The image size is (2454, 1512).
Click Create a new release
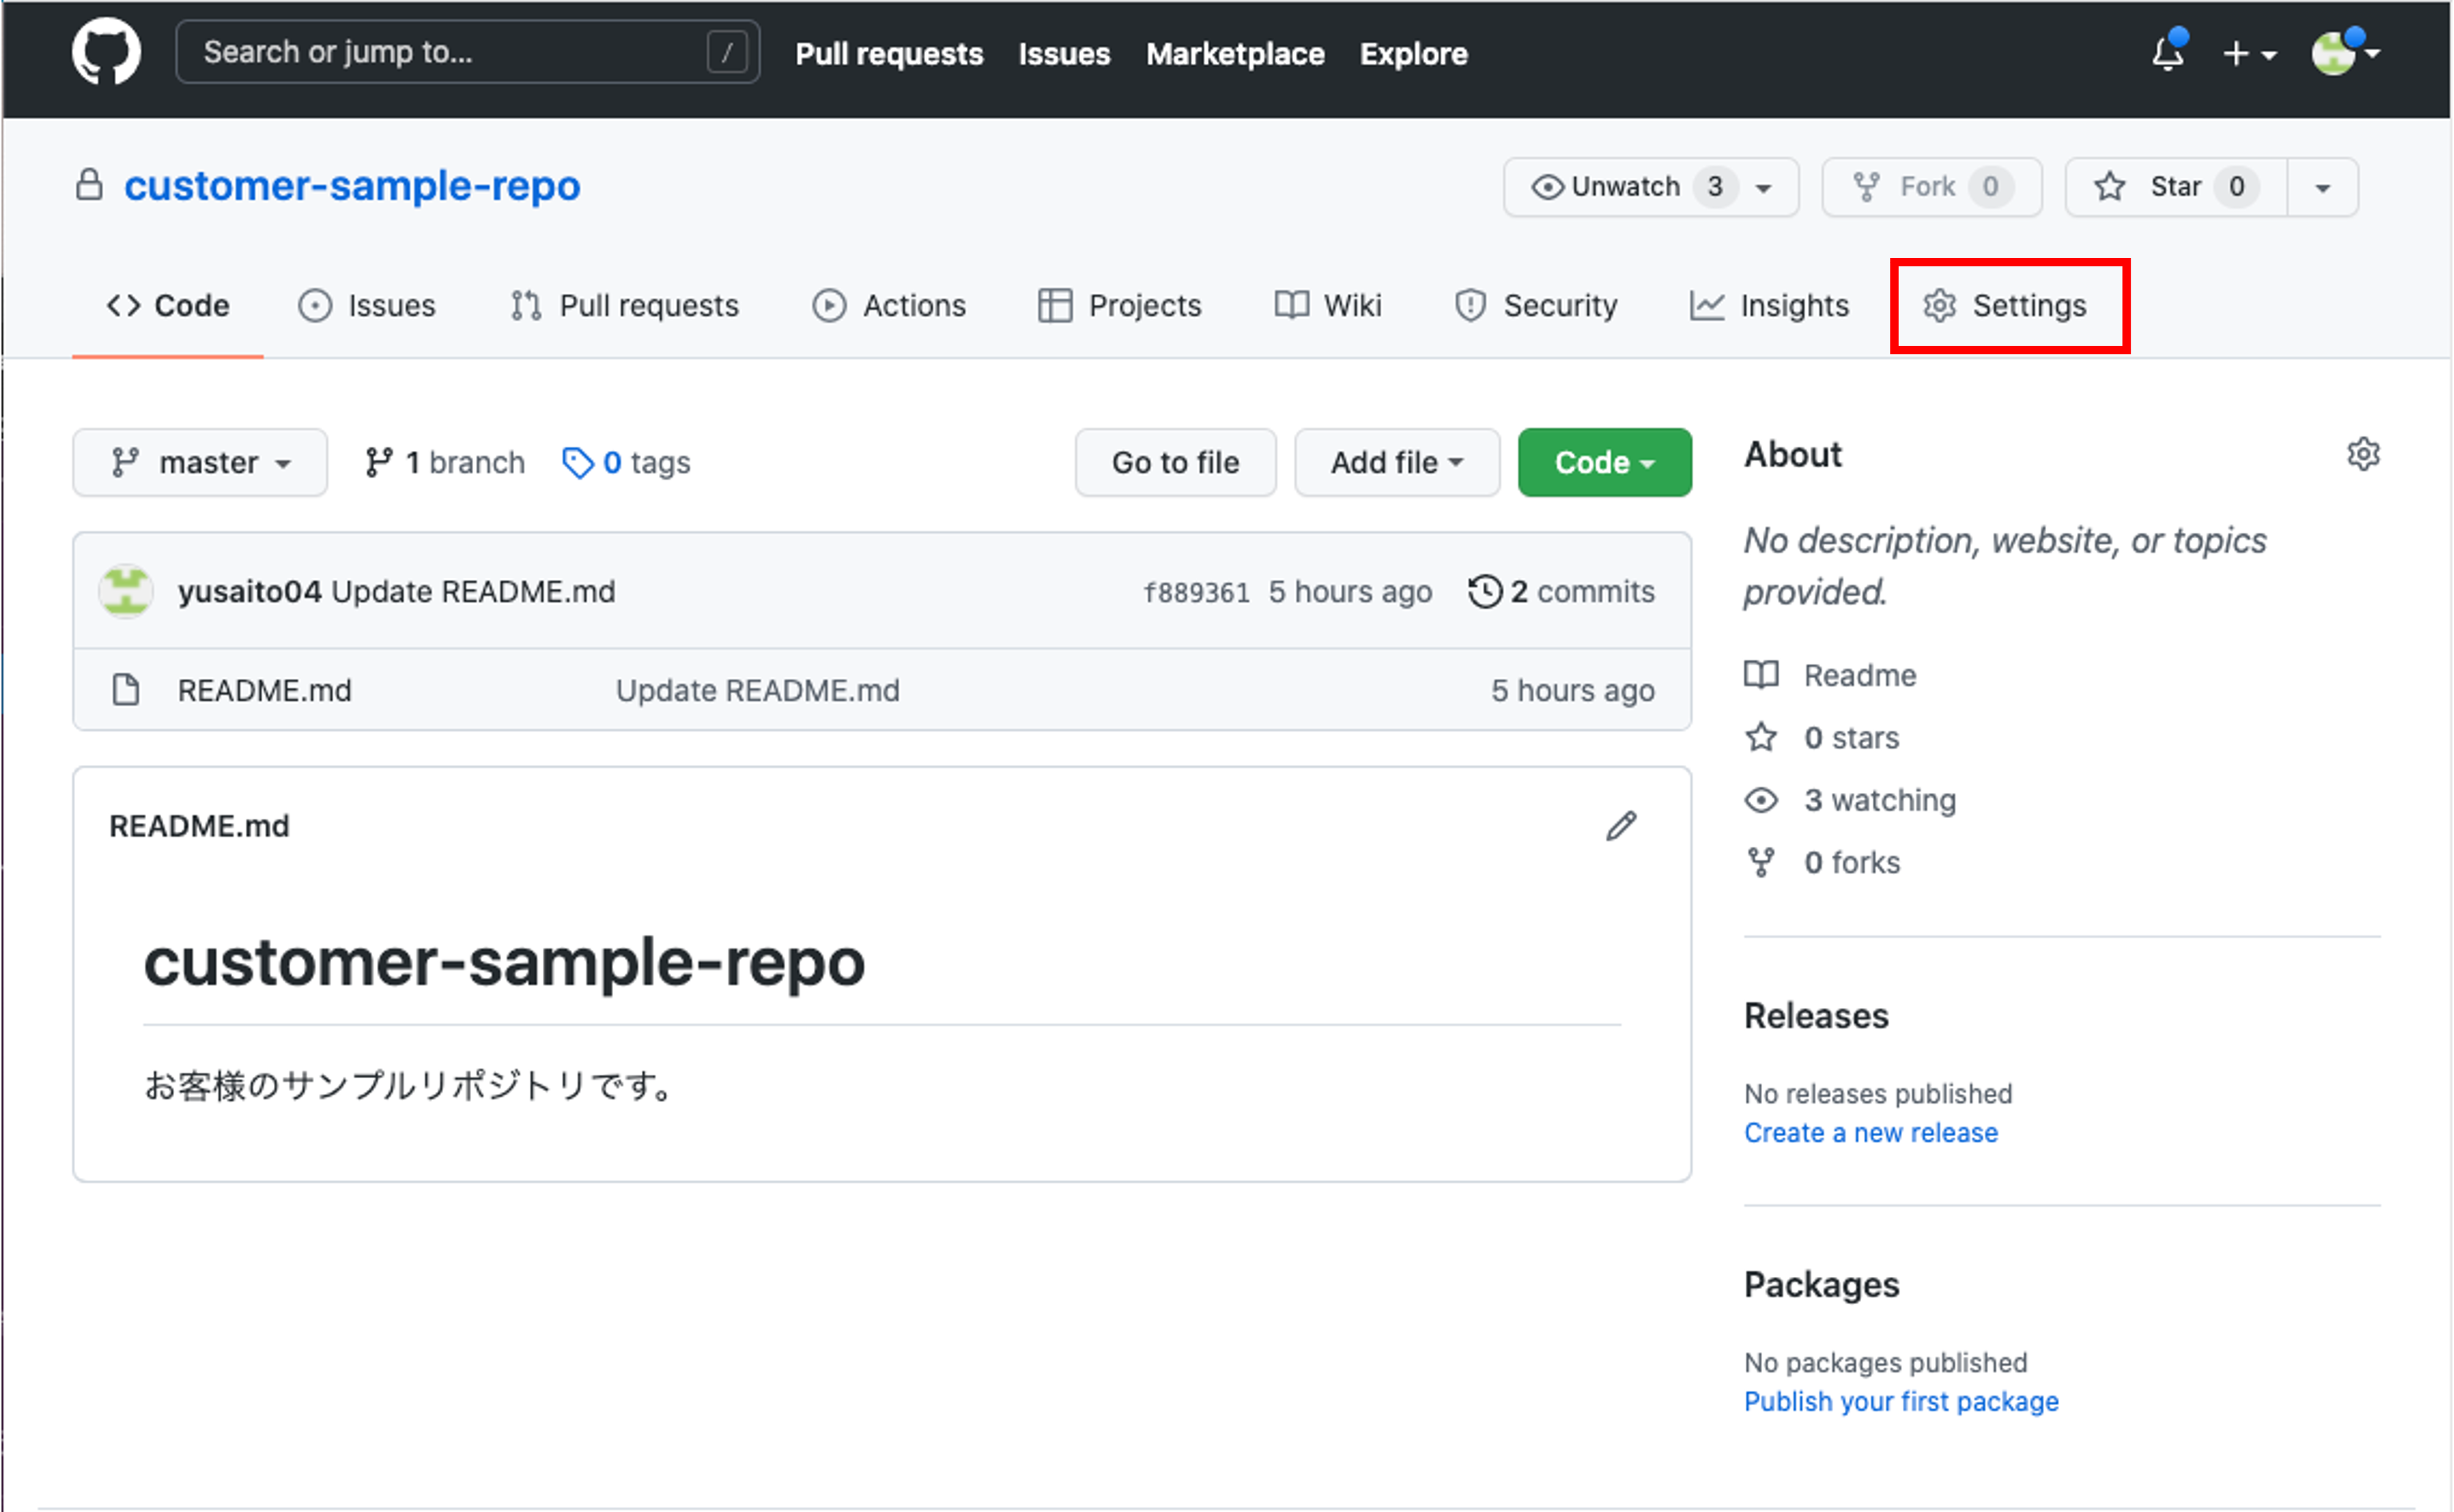[1871, 1133]
